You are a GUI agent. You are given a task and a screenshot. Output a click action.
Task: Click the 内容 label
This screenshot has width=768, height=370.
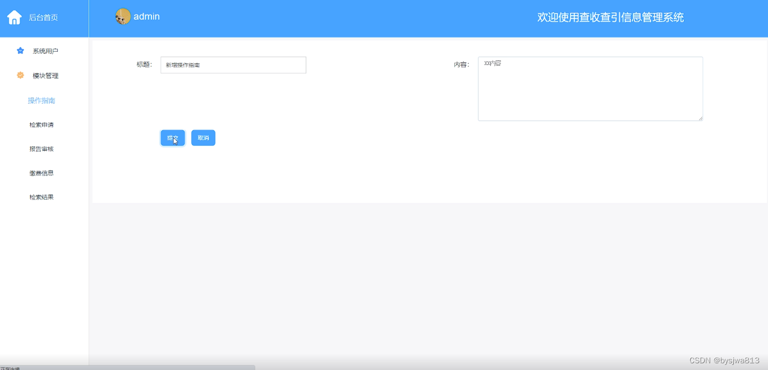(x=462, y=64)
